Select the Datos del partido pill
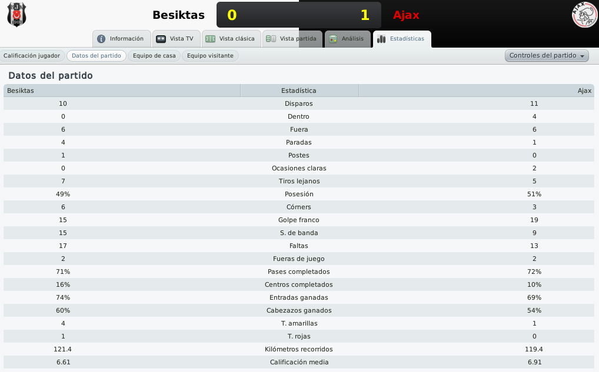This screenshot has width=599, height=372. click(96, 56)
